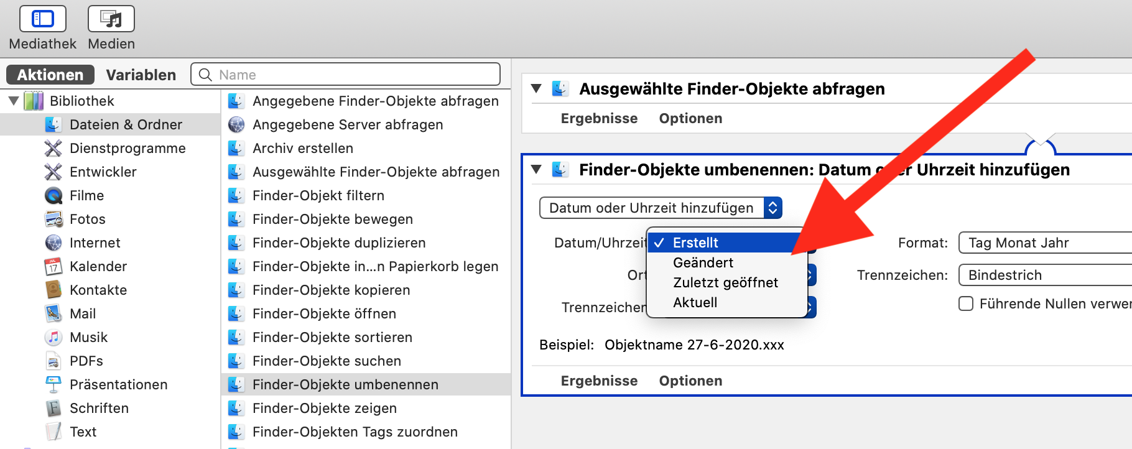Switch to the Variablen tab
1132x449 pixels.
141,75
